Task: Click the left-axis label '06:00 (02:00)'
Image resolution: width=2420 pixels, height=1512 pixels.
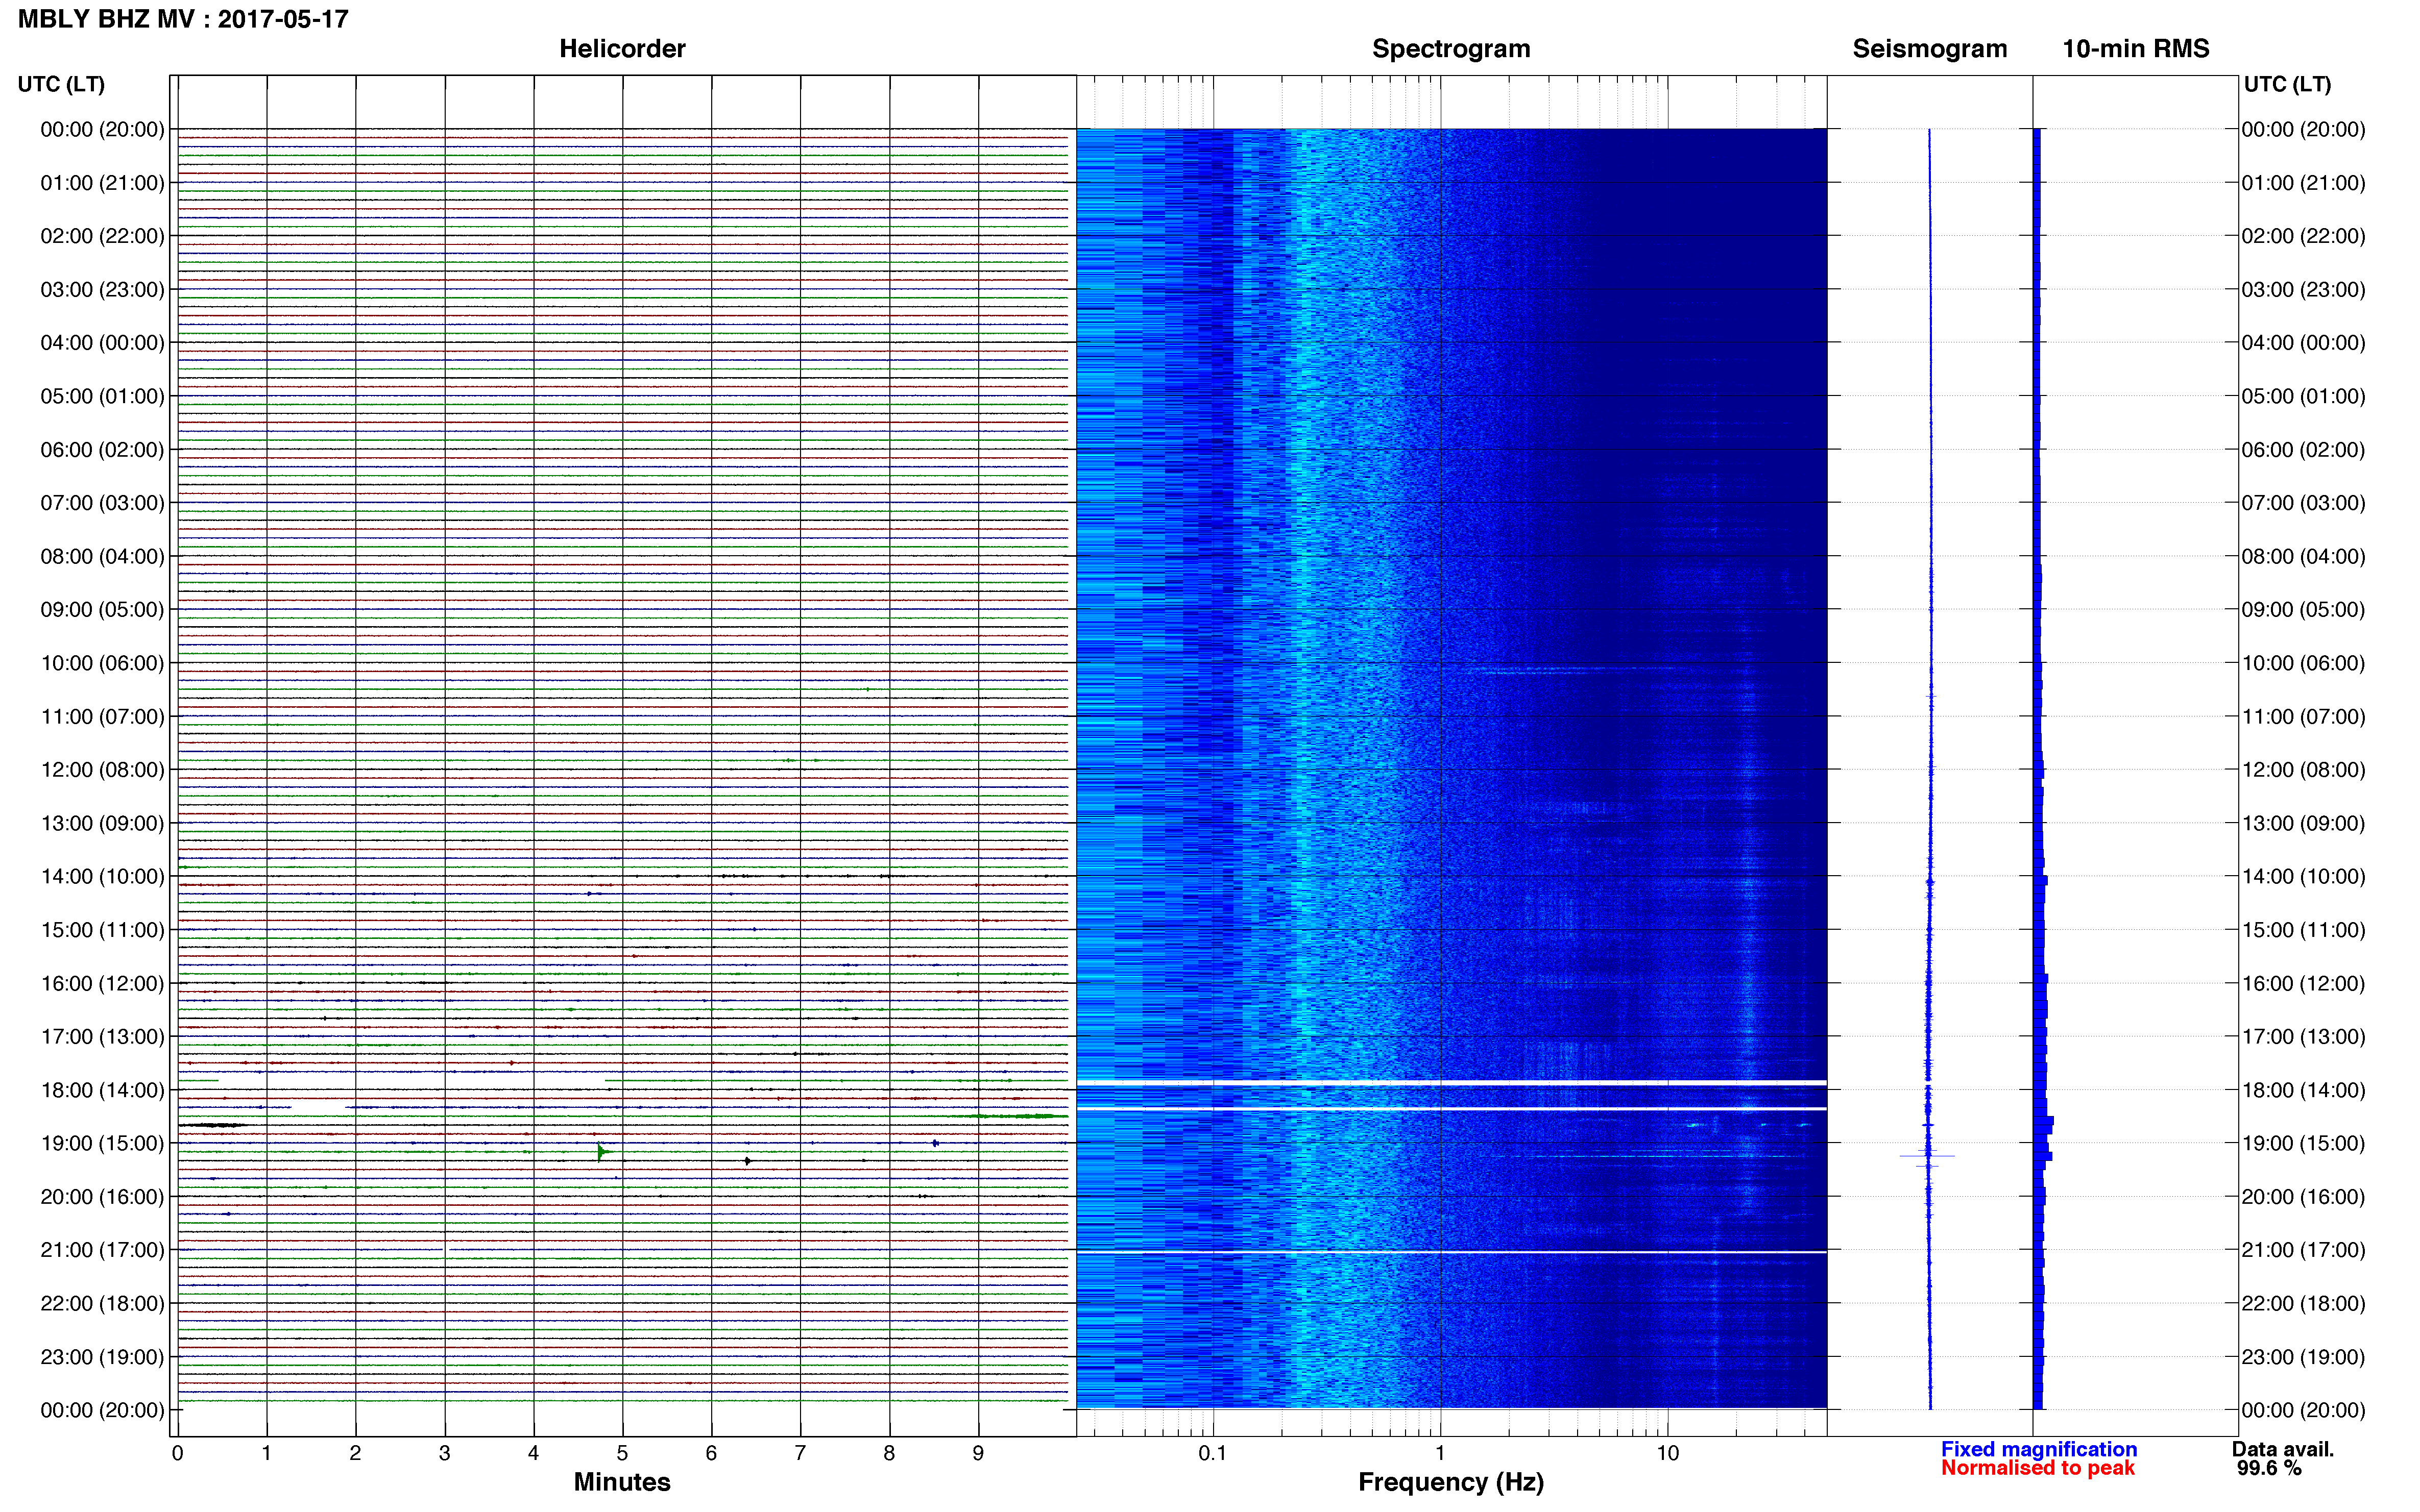Action: pos(102,450)
